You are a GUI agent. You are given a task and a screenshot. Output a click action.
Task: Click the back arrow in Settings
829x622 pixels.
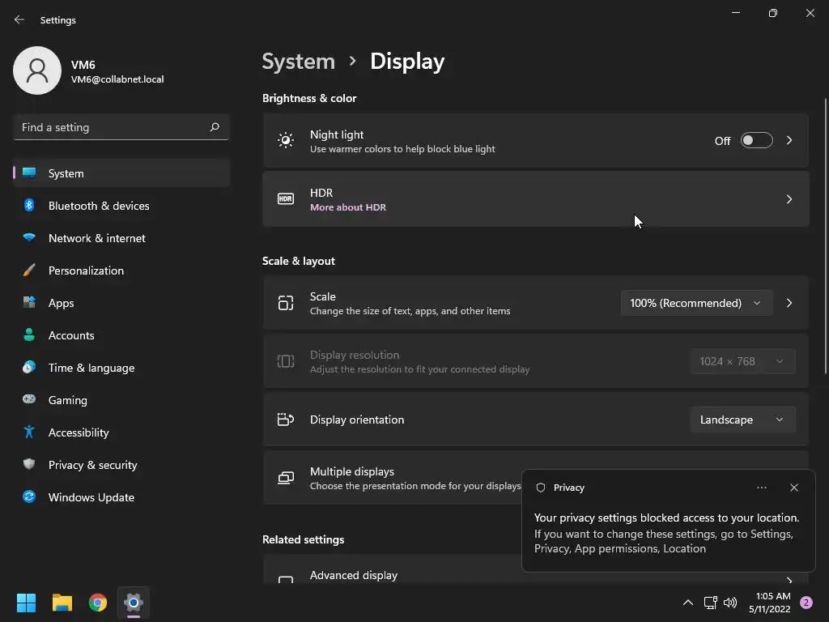tap(19, 19)
